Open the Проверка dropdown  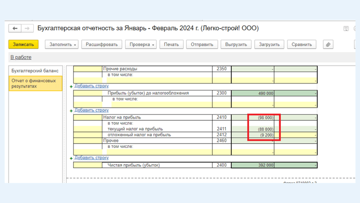141,44
